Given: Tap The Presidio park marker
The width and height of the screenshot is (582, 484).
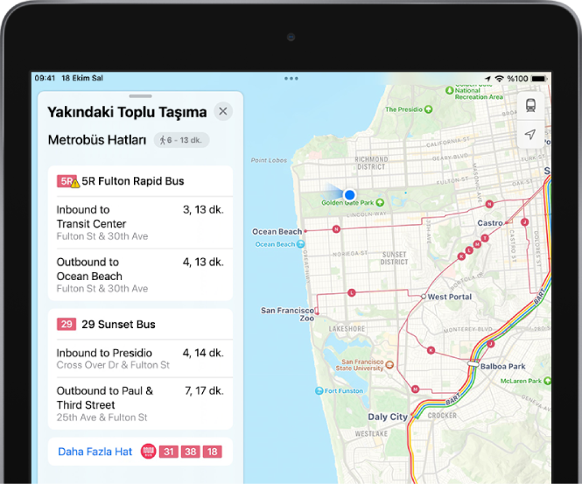Looking at the screenshot, I should 428,109.
